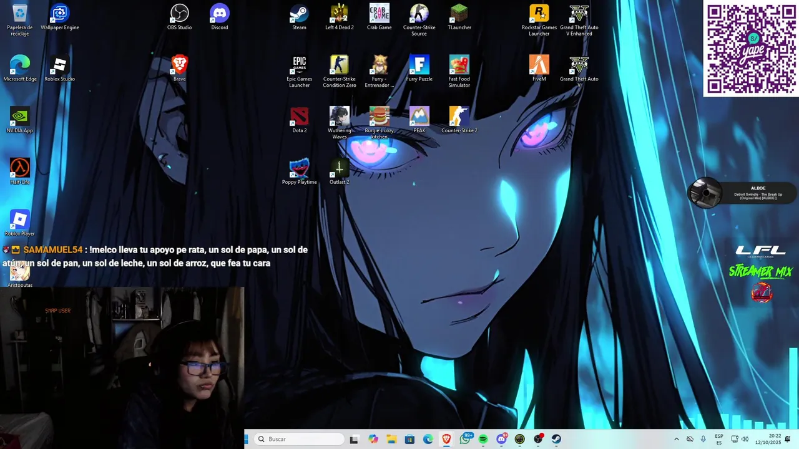
Task: Open Steam from the taskbar
Action: (x=556, y=439)
